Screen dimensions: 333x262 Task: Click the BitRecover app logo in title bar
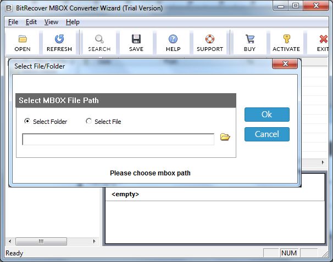click(9, 8)
